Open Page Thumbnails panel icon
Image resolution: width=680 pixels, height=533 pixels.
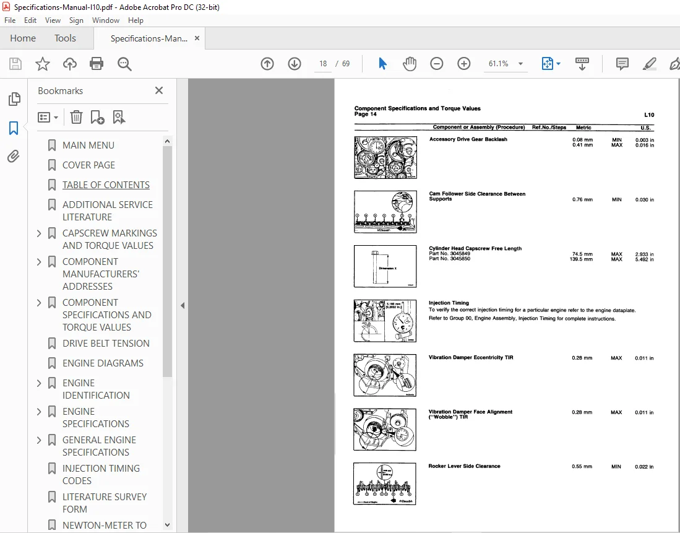[x=14, y=99]
